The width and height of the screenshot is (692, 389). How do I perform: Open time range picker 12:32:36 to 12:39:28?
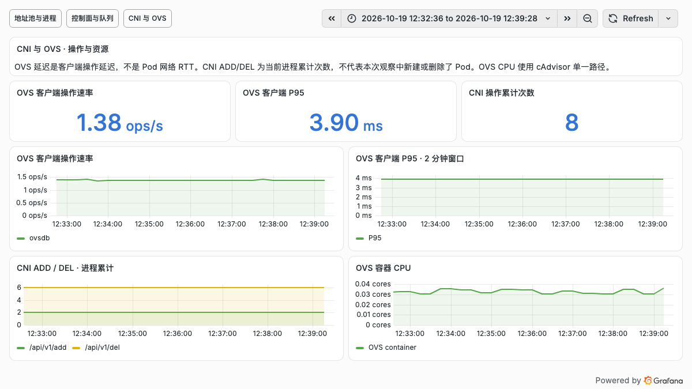click(x=450, y=18)
